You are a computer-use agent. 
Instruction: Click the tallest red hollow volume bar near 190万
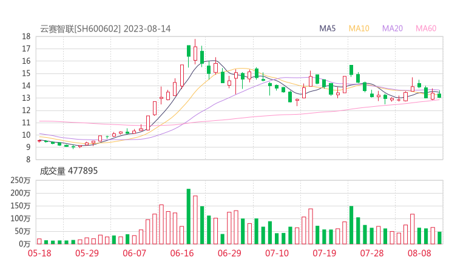tap(195, 220)
